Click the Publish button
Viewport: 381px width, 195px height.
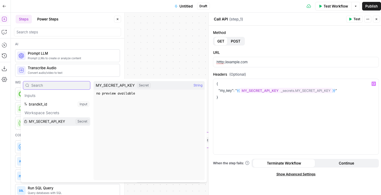pyautogui.click(x=371, y=6)
